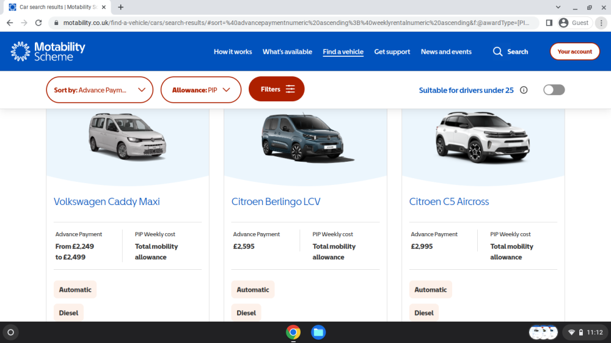The height and width of the screenshot is (343, 611).
Task: Click the info icon beside drivers under 25
Action: [x=524, y=90]
